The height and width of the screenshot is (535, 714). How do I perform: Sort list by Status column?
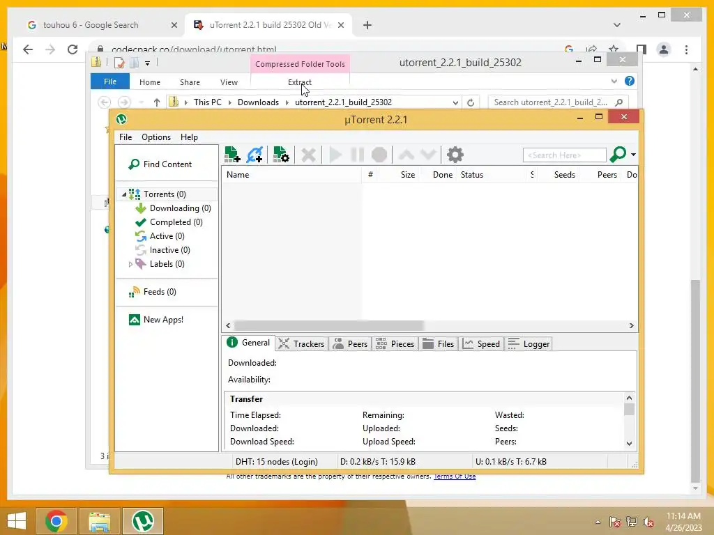coord(491,175)
